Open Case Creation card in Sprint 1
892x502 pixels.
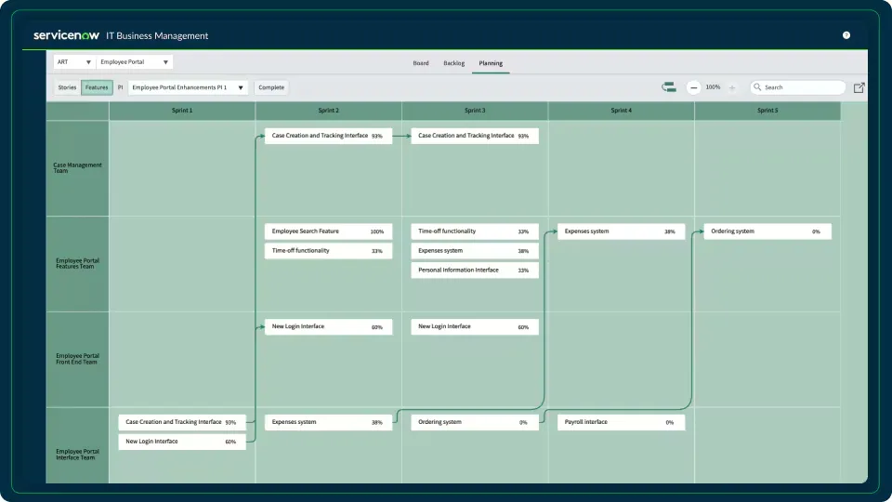(x=182, y=422)
